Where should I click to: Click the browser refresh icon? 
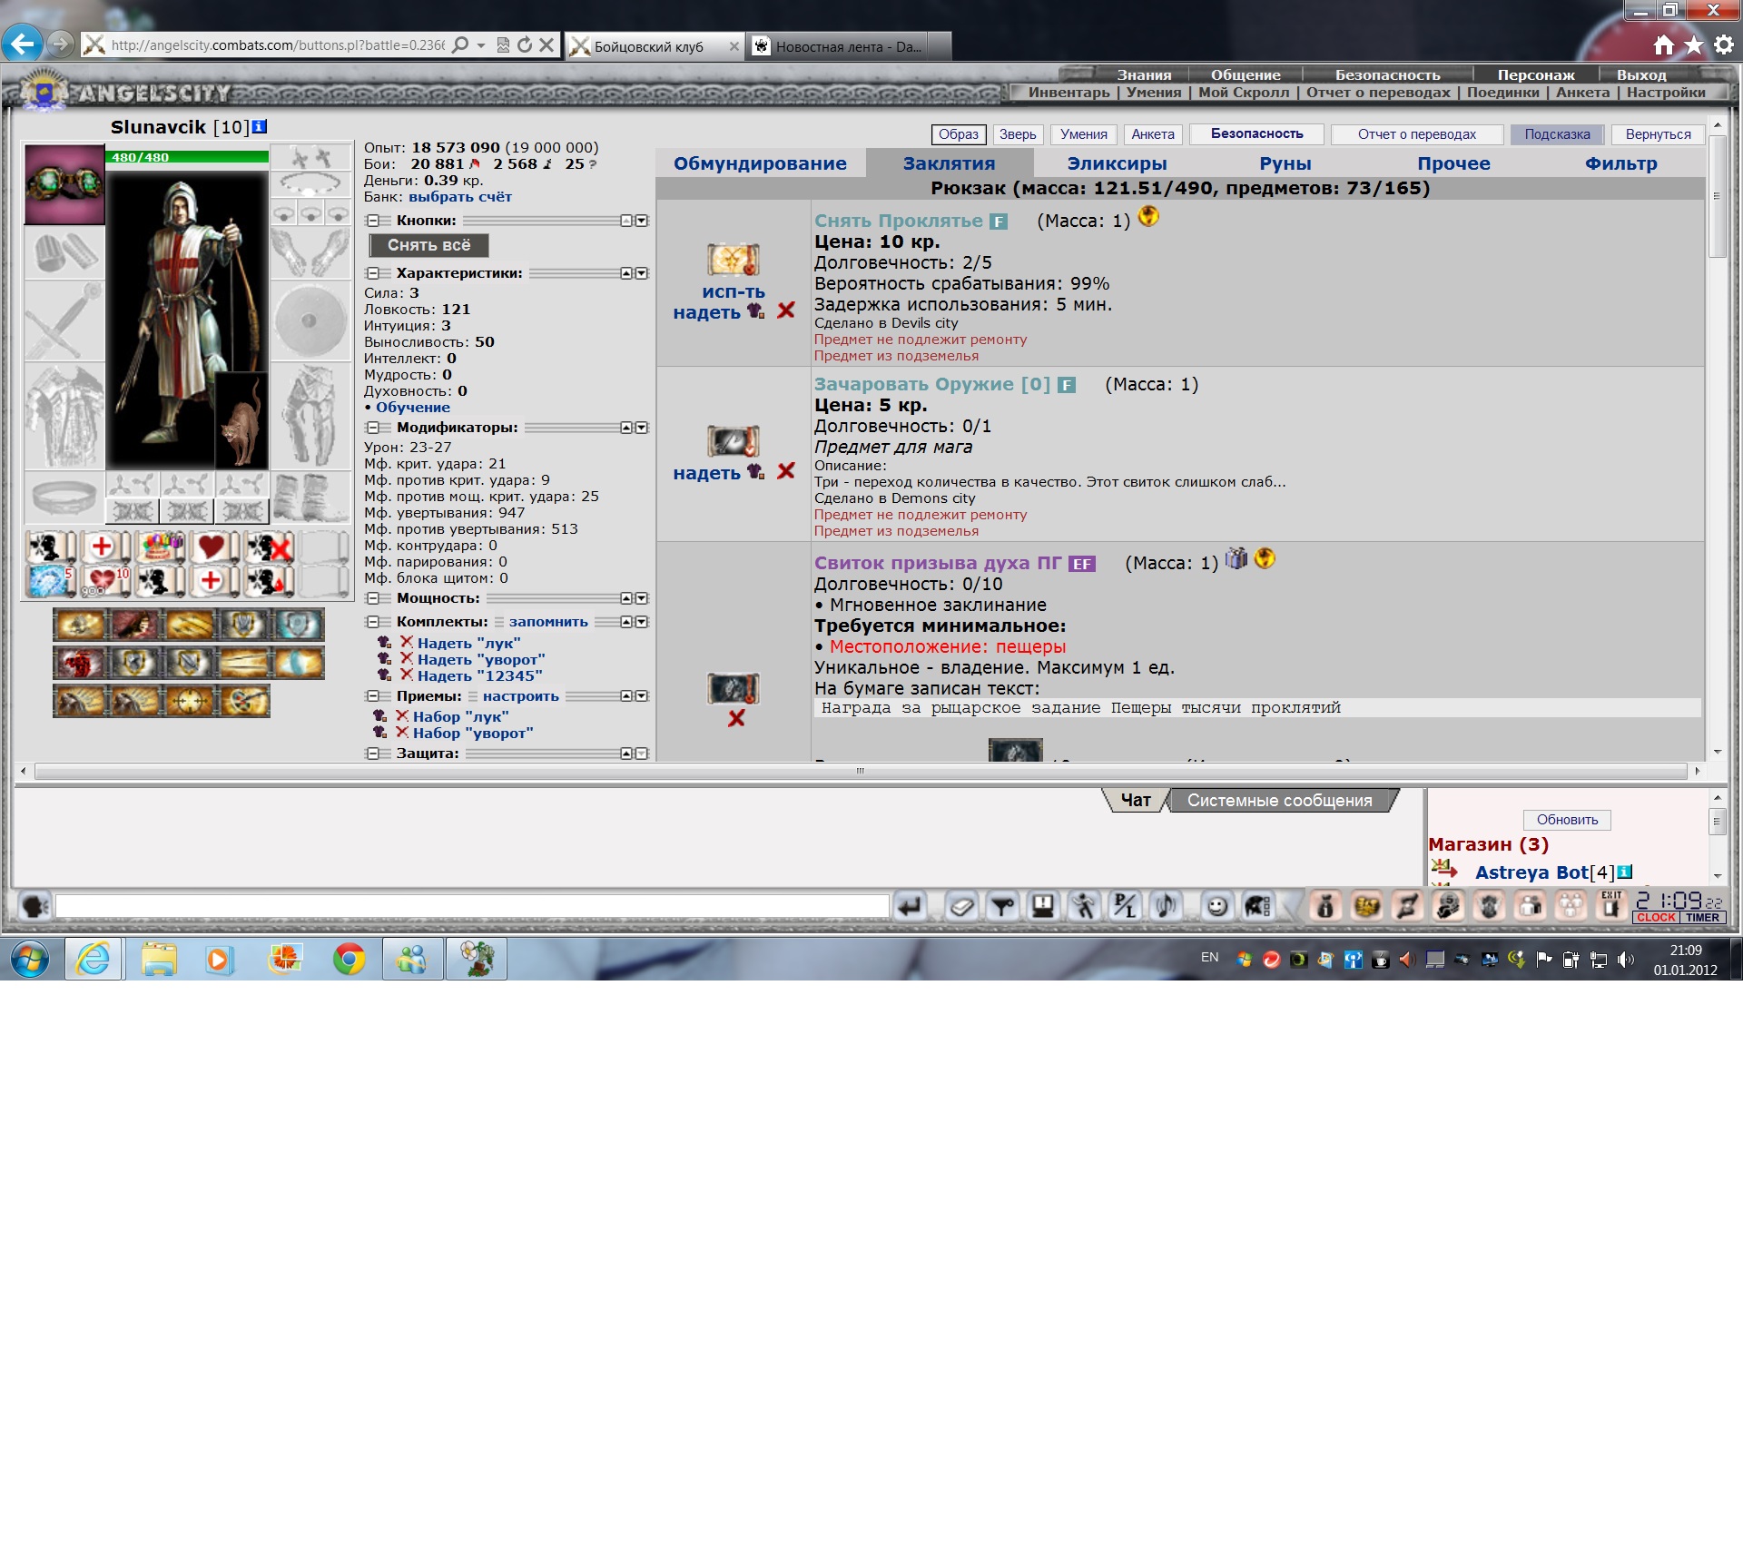(525, 44)
